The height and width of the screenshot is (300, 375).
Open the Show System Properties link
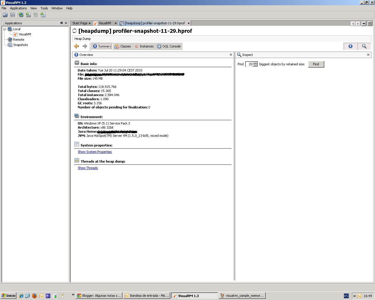pos(95,152)
